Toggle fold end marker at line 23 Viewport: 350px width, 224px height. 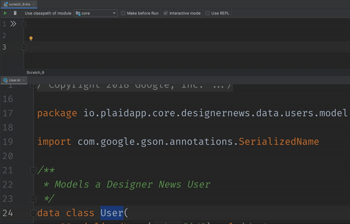(x=33, y=198)
